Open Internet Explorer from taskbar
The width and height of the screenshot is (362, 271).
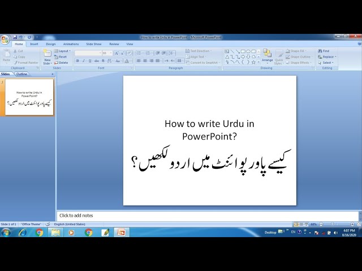coord(23,233)
